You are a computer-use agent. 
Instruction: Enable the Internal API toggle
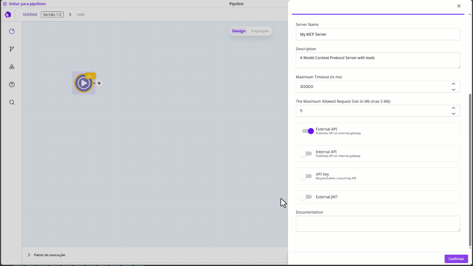306,154
